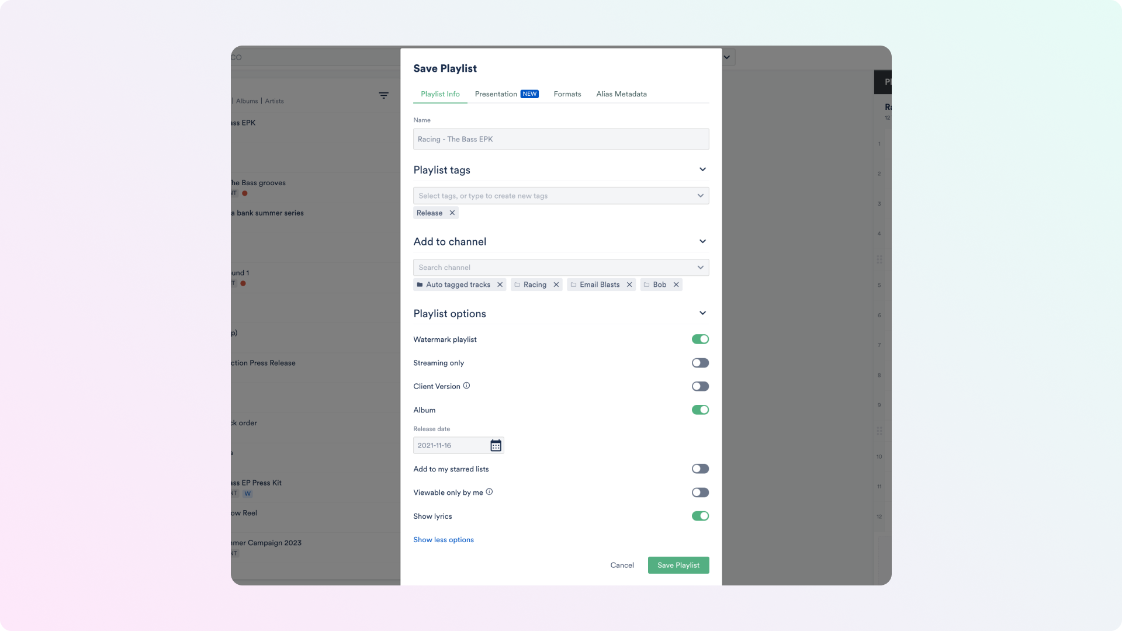Click Show less options link
The image size is (1122, 631).
tap(443, 540)
